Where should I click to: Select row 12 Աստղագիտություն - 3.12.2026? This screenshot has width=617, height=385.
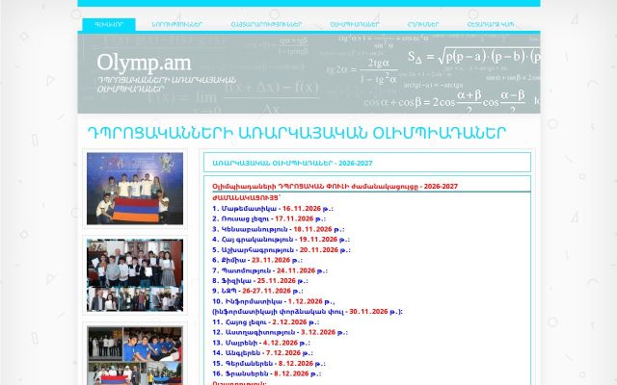click(x=280, y=332)
